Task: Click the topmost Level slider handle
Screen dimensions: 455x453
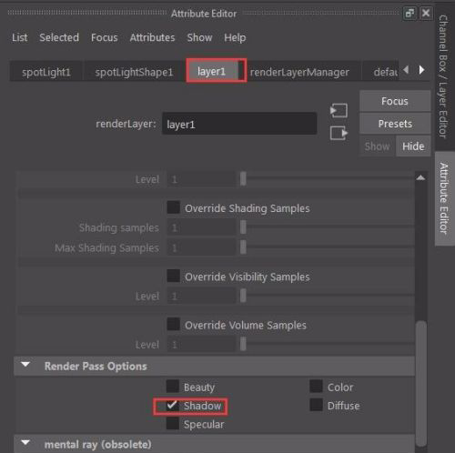Action: [243, 178]
